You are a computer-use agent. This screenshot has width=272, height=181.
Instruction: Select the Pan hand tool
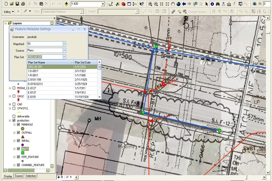(173, 4)
